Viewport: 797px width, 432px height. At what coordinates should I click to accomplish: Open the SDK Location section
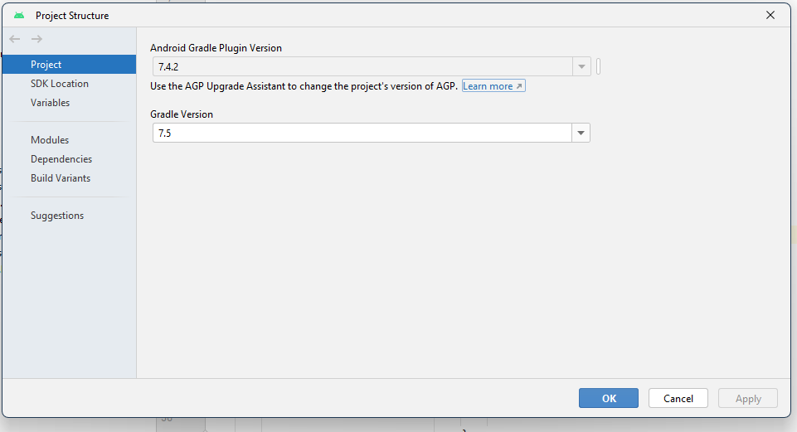(x=60, y=84)
